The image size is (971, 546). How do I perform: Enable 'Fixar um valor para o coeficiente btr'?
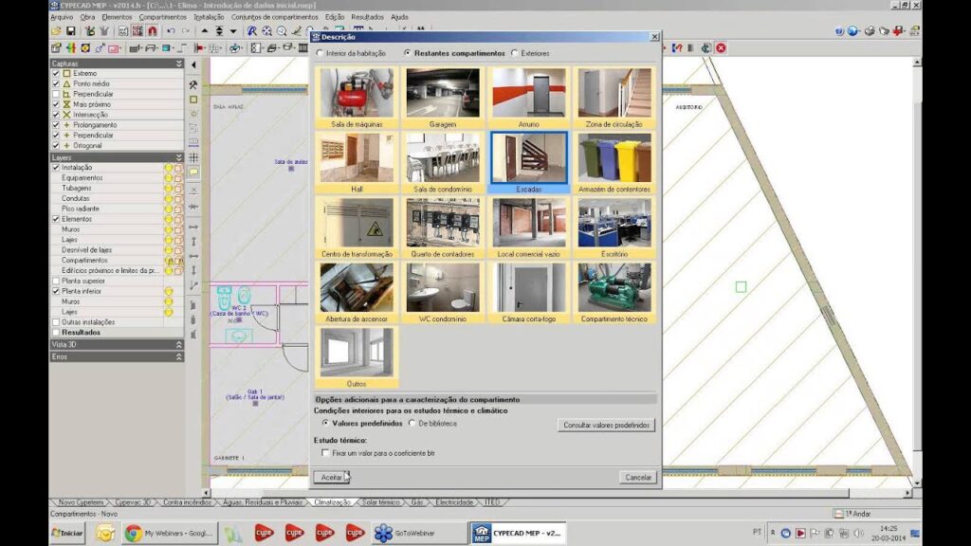tap(326, 454)
